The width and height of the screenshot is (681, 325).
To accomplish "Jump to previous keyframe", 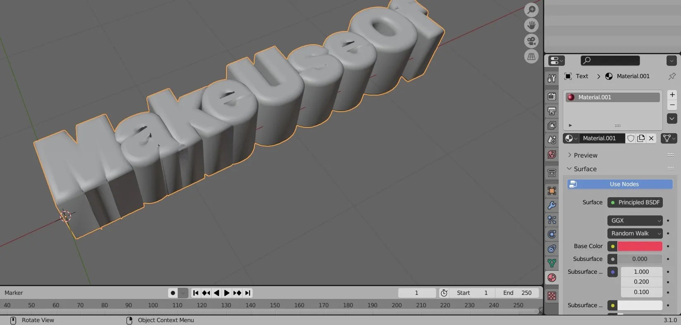I will click(206, 293).
